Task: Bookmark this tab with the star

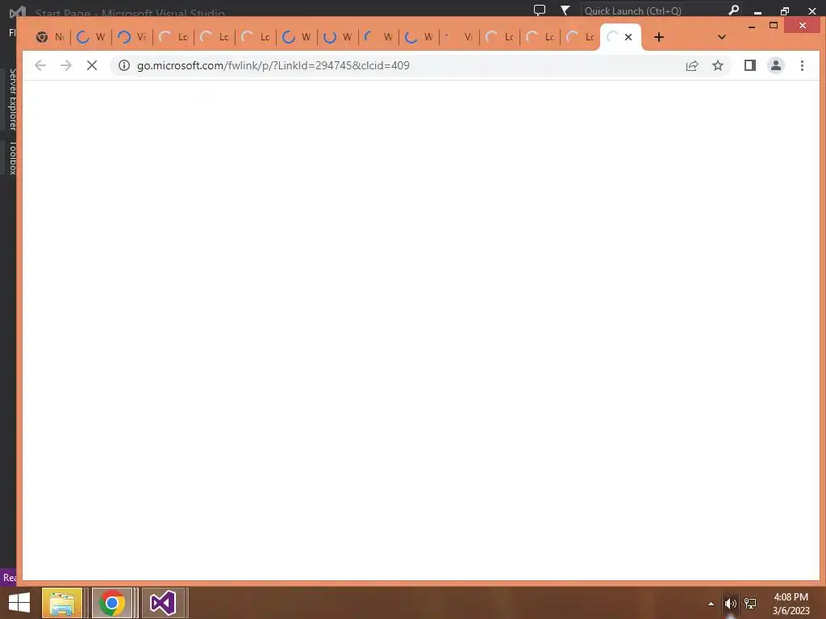Action: pyautogui.click(x=717, y=65)
